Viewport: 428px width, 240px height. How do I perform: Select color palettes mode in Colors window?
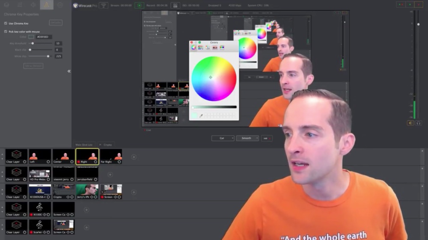208,47
